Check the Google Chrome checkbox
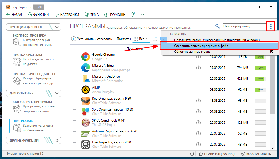This screenshot has width=279, height=159. tap(74, 57)
